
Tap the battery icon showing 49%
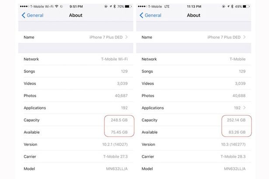(246, 7)
